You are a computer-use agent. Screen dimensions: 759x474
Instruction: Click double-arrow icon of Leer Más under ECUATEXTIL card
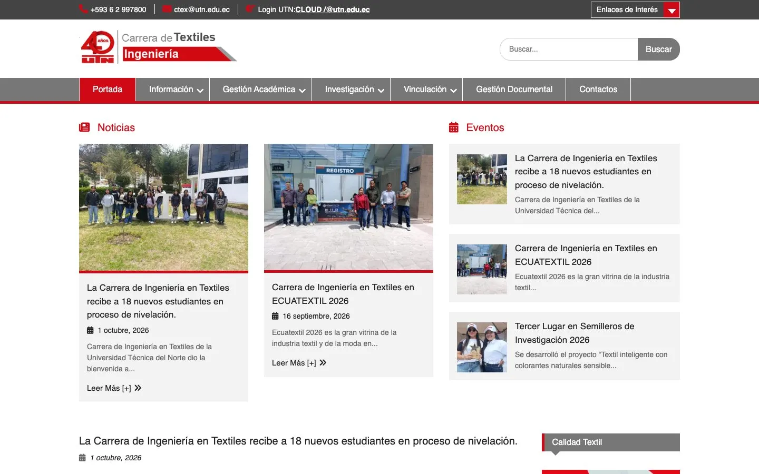(323, 362)
